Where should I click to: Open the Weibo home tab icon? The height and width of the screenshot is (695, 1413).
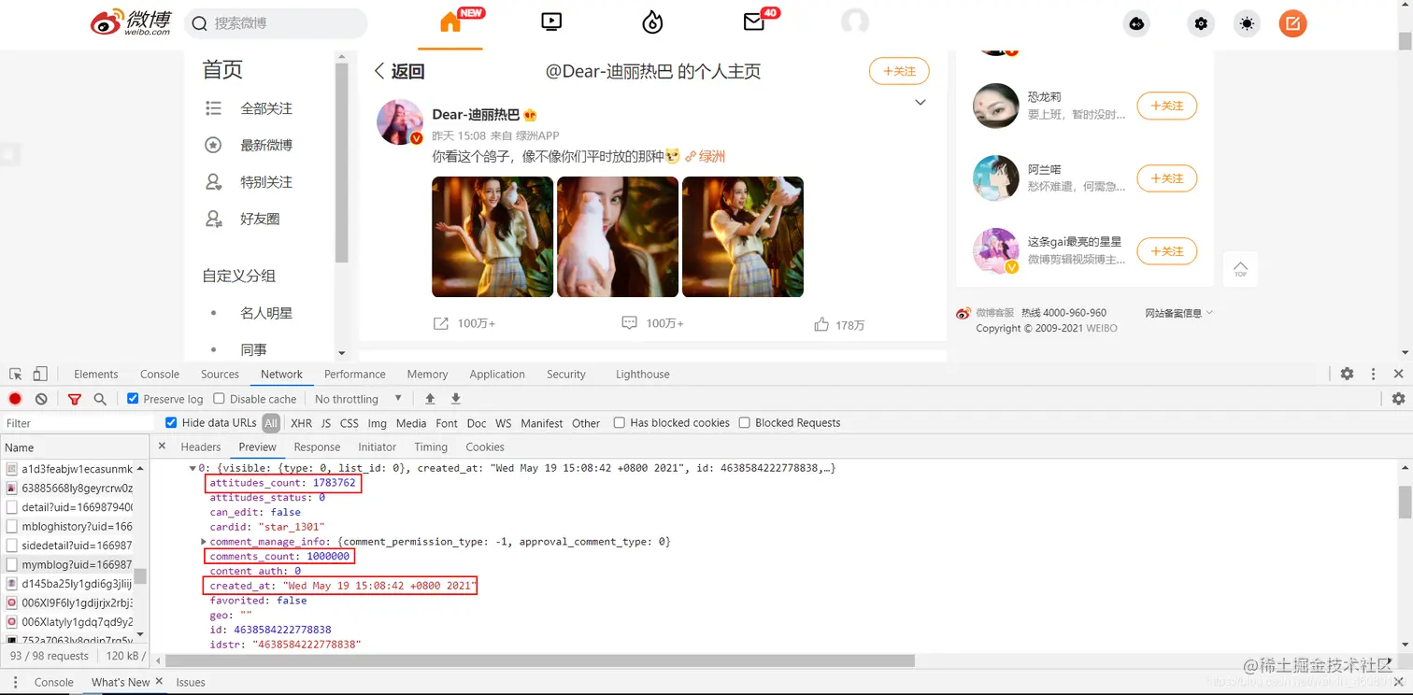click(450, 22)
